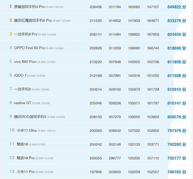Image resolution: width=193 pixels, height=179 pixels.
Task: Select the 786162 分 total score
Action: point(177,172)
